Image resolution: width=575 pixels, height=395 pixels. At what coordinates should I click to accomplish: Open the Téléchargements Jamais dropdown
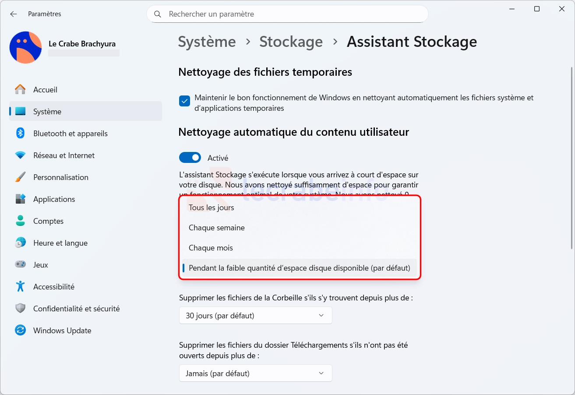255,374
